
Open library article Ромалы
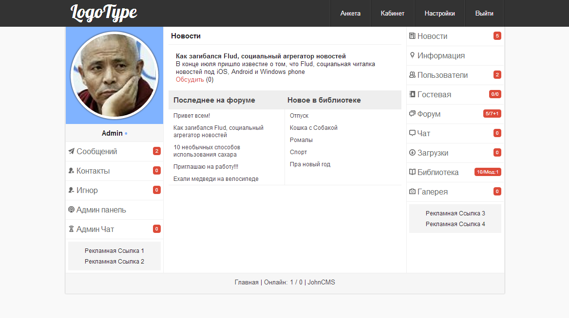point(301,140)
